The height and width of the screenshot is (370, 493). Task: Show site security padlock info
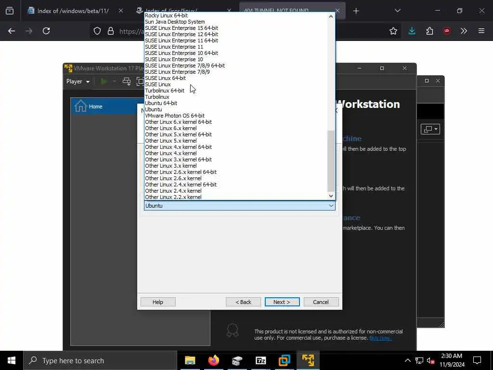click(x=111, y=31)
